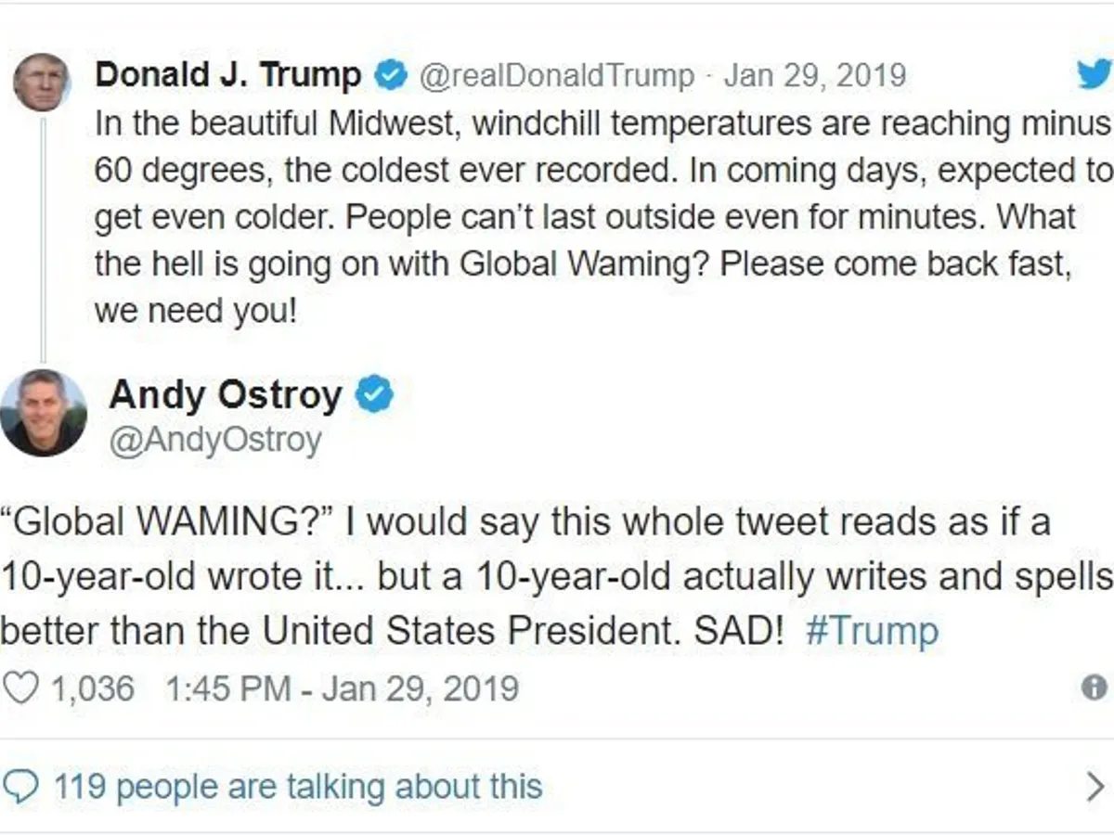This screenshot has height=835, width=1114.
Task: Click the Andy Ostroy display name
Action: (226, 395)
